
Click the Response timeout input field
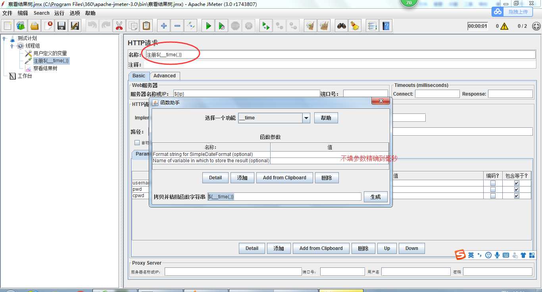(x=510, y=94)
